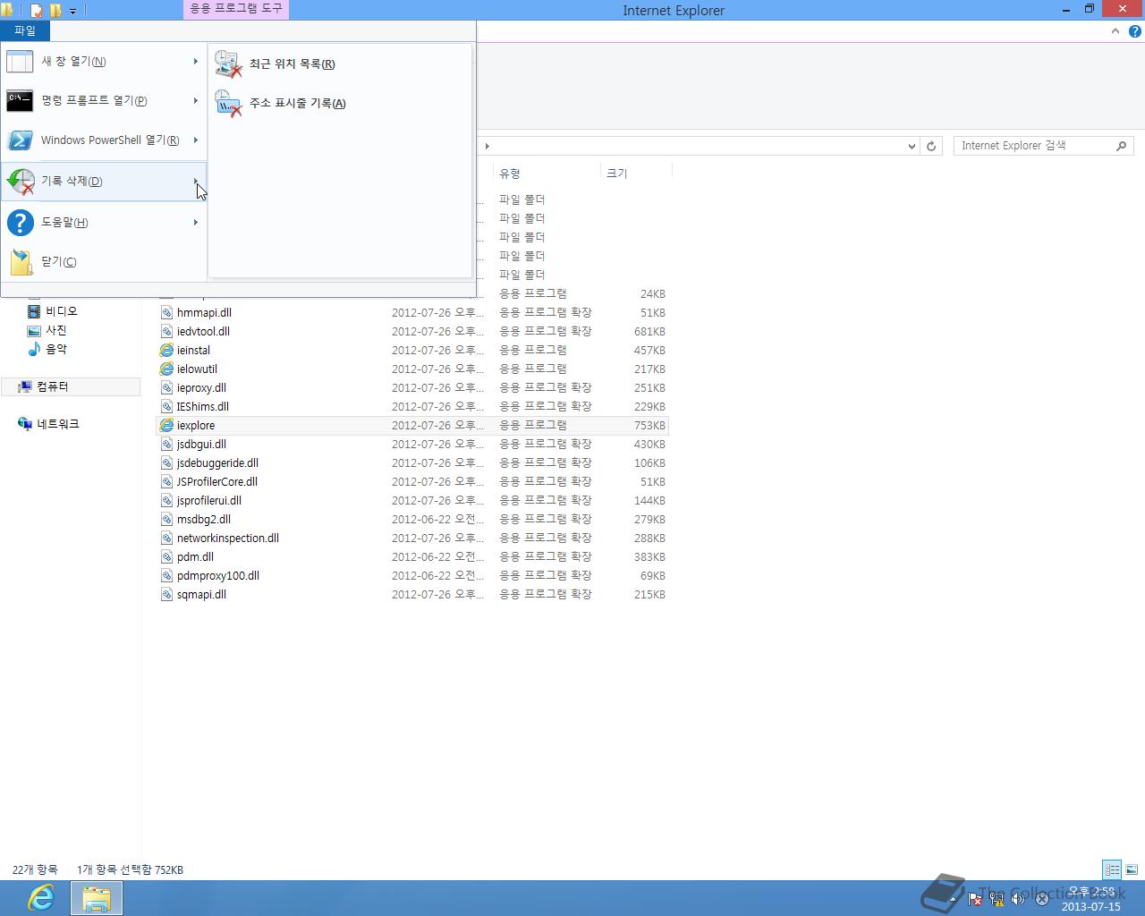Show hidden tray icons with the up arrow

(954, 899)
